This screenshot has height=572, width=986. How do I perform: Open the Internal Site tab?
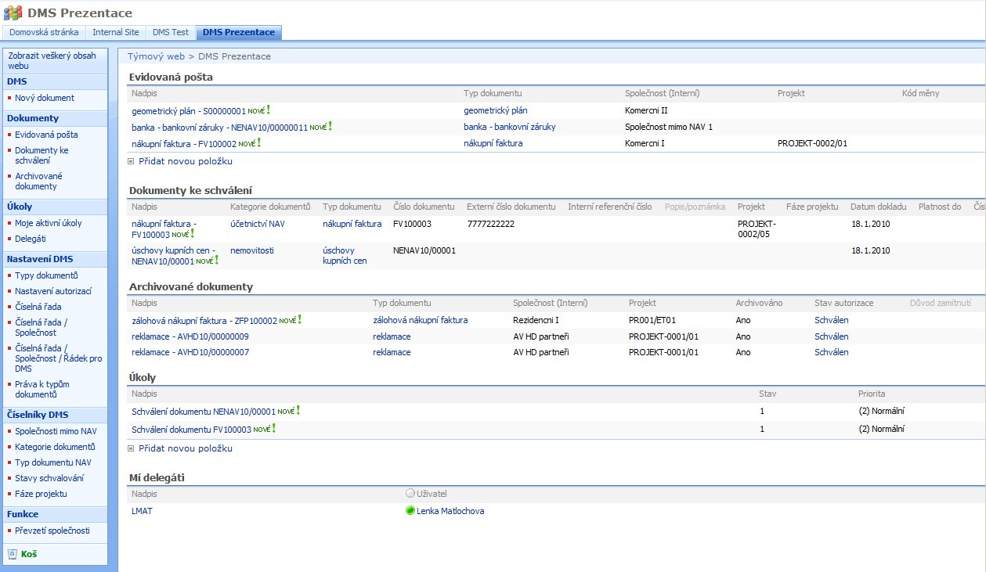[x=116, y=32]
